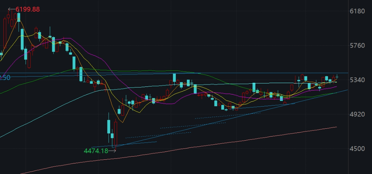The image size is (372, 174).
Task: Select the 5760 price axis label
Action: point(357,45)
